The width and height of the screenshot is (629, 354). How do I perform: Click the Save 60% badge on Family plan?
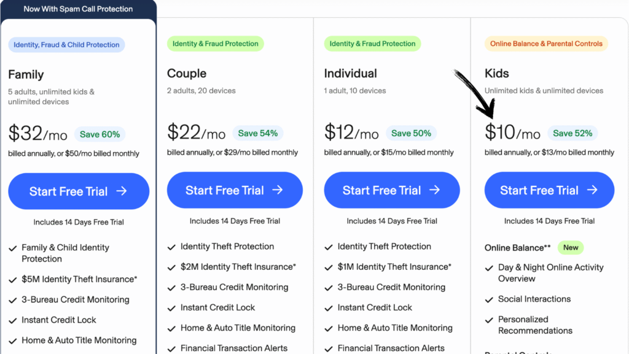[101, 134]
